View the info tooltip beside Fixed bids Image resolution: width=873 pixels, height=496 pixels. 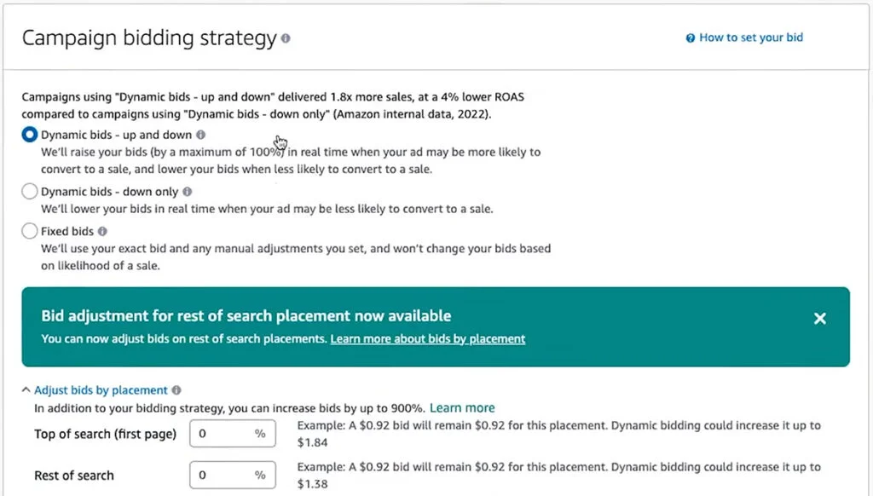click(x=102, y=231)
